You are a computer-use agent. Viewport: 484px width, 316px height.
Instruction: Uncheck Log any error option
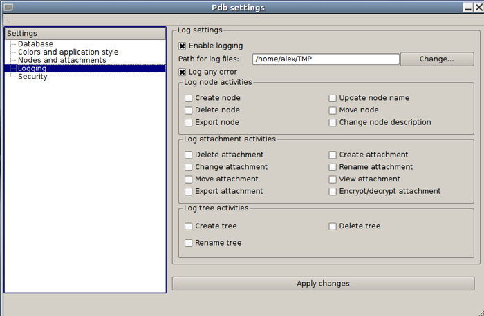coord(183,72)
